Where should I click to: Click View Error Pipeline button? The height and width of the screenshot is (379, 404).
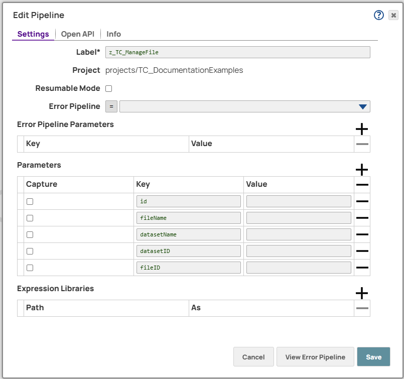click(315, 357)
